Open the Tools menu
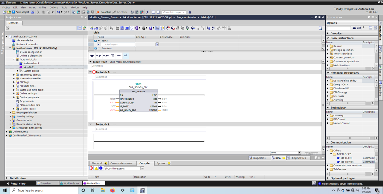Screen dimensions: 383x194 click(64, 7)
